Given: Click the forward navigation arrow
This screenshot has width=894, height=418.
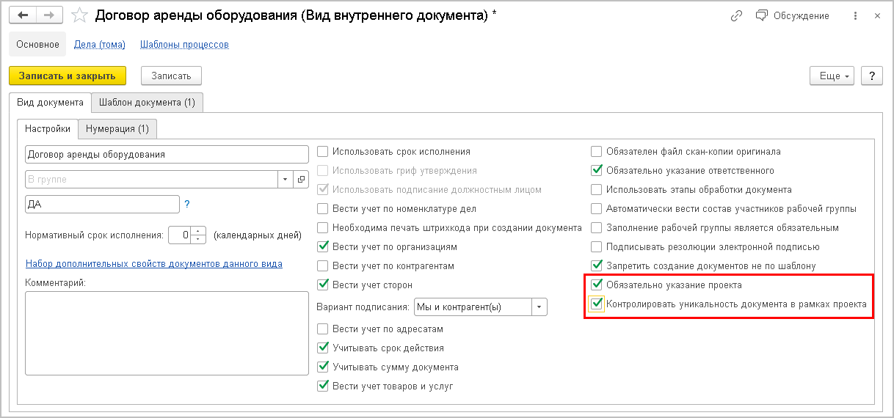Looking at the screenshot, I should 49,15.
